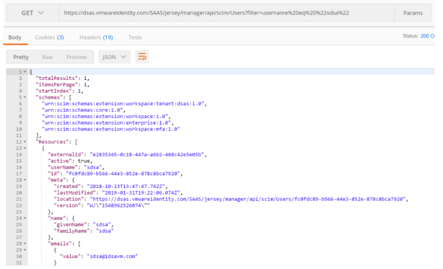
Task: Click the request URL input field
Action: point(227,13)
